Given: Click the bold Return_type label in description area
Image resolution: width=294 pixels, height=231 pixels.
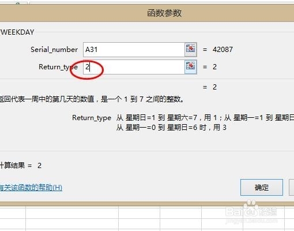Looking at the screenshot, I should click(92, 118).
